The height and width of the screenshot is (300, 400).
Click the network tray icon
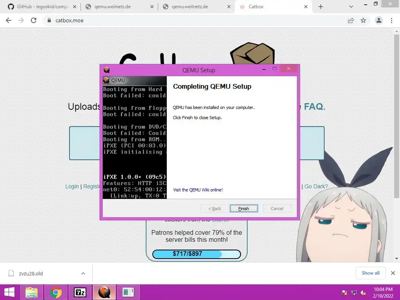click(354, 293)
